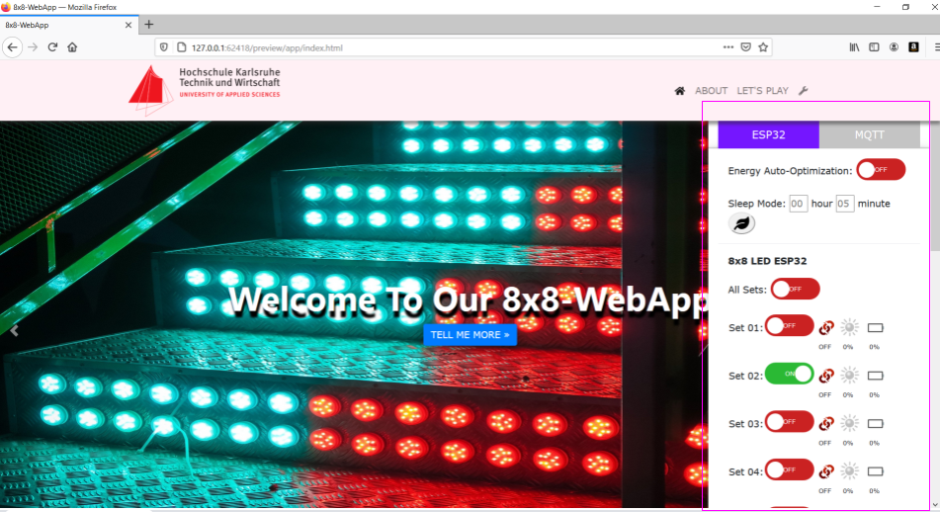Save page to Pocket

click(746, 47)
